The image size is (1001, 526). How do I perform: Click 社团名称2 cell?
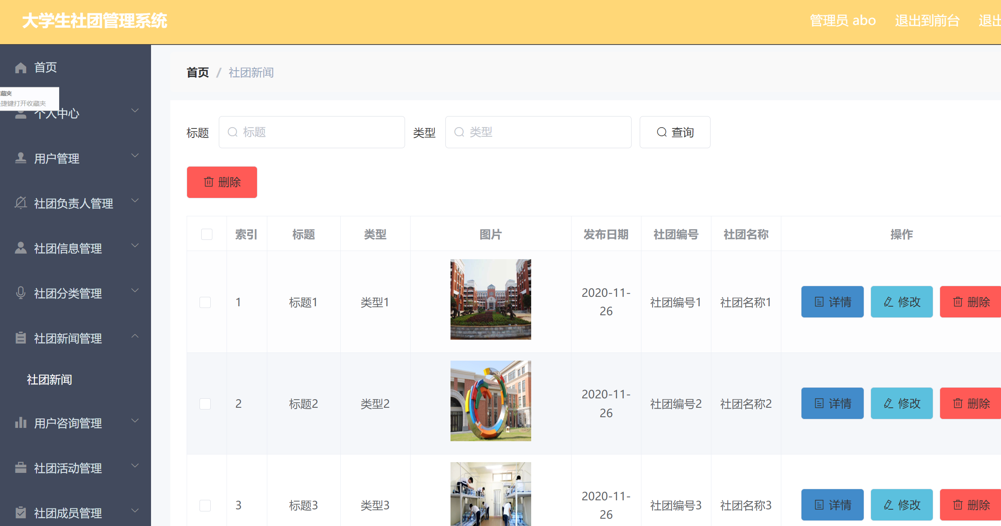pos(746,404)
